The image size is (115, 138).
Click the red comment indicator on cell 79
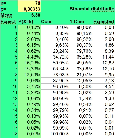click(39, 1)
